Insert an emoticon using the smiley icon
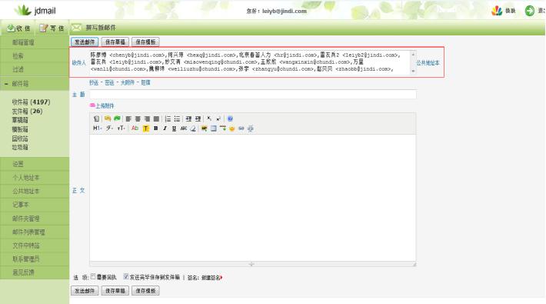 tap(232, 129)
